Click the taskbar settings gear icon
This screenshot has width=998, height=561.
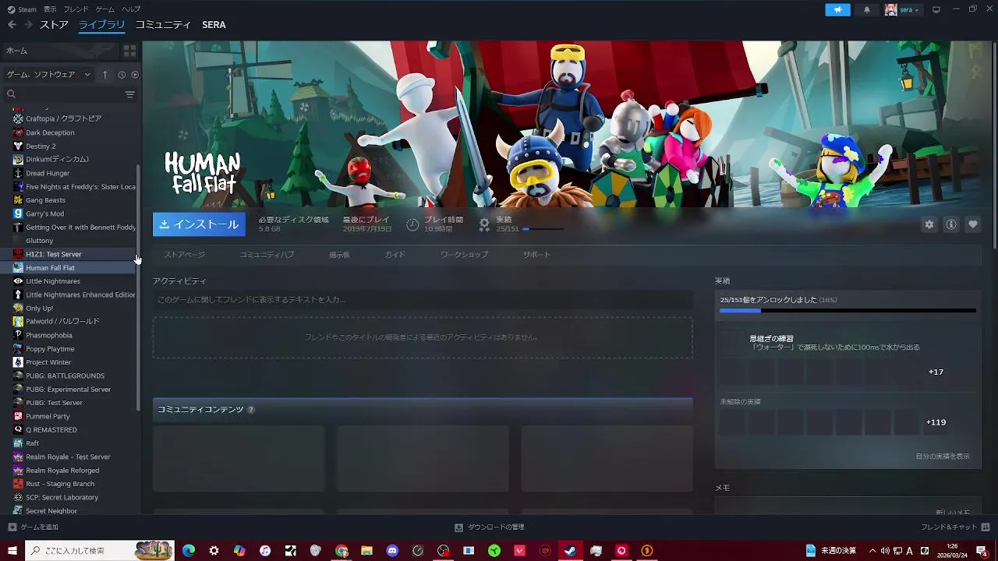pyautogui.click(x=214, y=551)
